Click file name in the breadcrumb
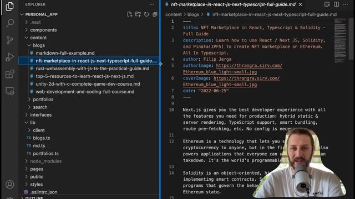The width and height of the screenshot is (355, 199). click(x=274, y=14)
